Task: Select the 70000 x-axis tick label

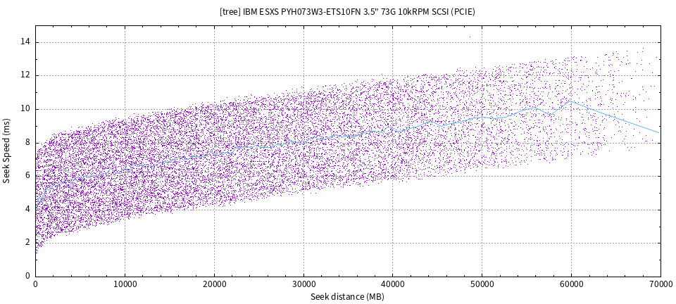Action: point(660,284)
